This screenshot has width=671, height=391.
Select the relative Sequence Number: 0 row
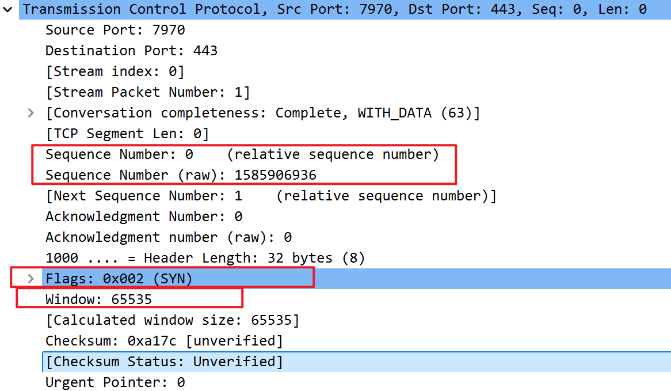pyautogui.click(x=242, y=154)
